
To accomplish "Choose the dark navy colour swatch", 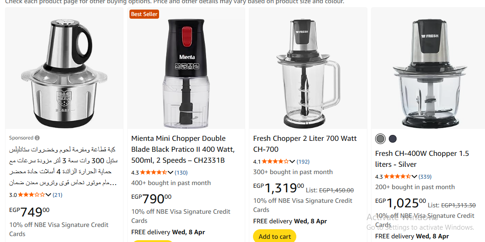I will [x=392, y=139].
